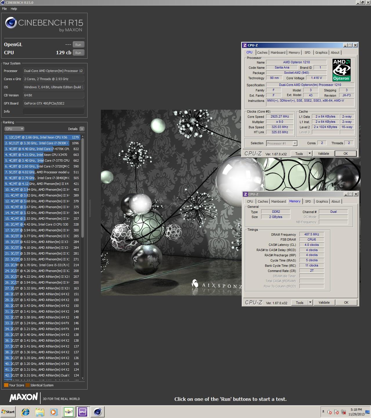Viewport: 371px width, 418px height.
Task: Expand Tools dropdown arrow in top CPU-Z window
Action: pyautogui.click(x=310, y=154)
